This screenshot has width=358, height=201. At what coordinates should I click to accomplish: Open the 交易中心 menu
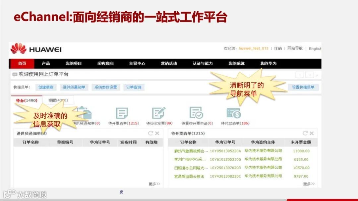(x=137, y=63)
